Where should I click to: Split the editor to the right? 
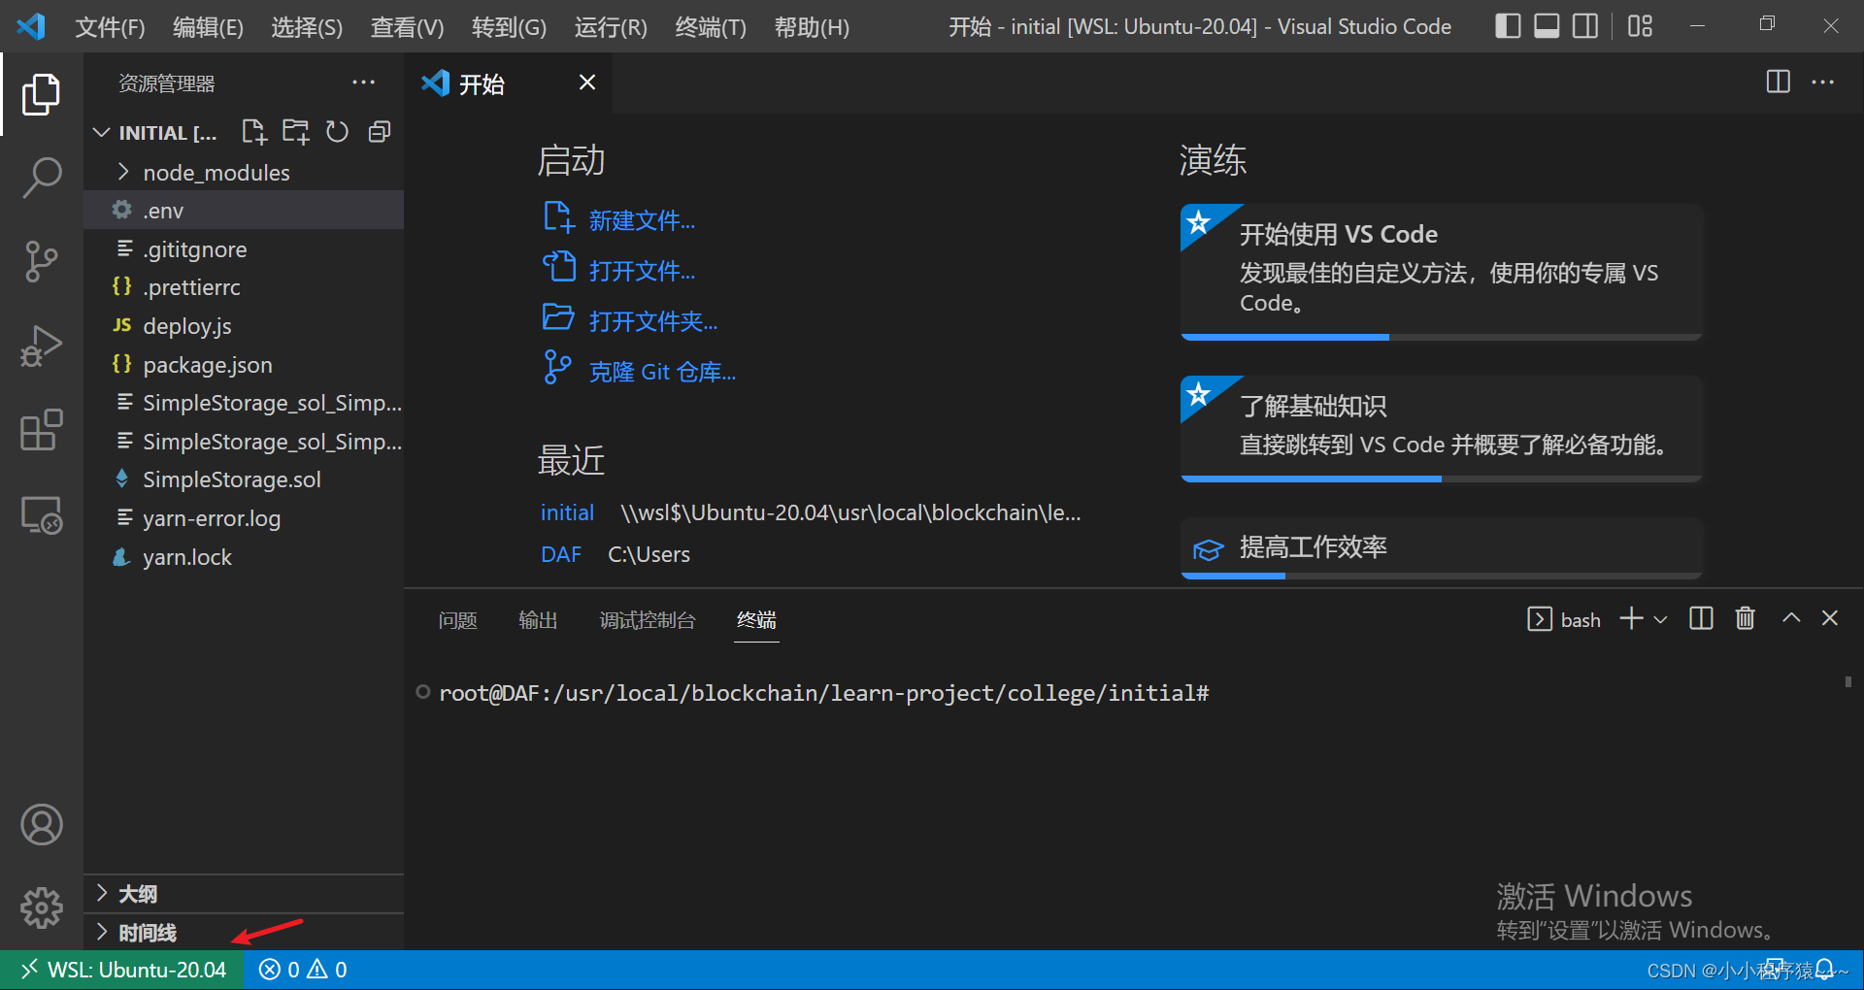[1778, 82]
